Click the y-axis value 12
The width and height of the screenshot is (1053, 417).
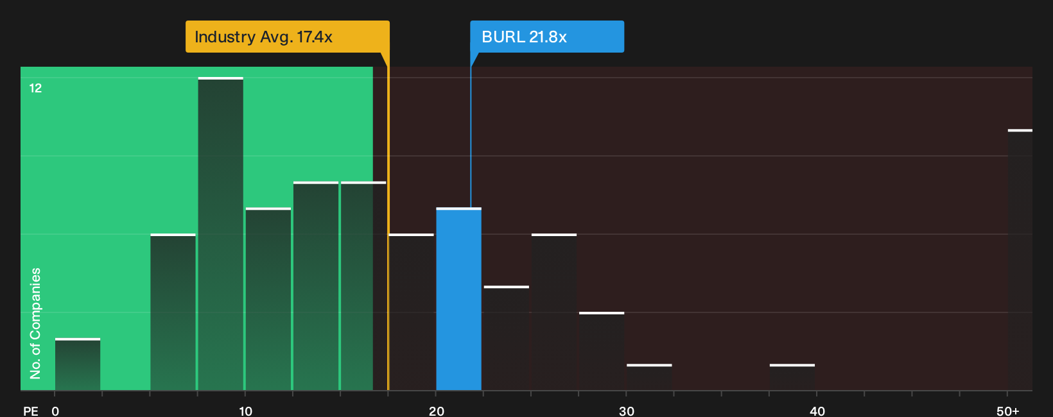[x=35, y=89]
